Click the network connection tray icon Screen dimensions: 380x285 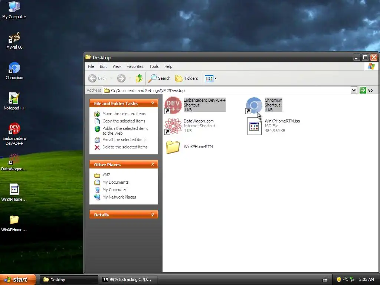(x=345, y=279)
